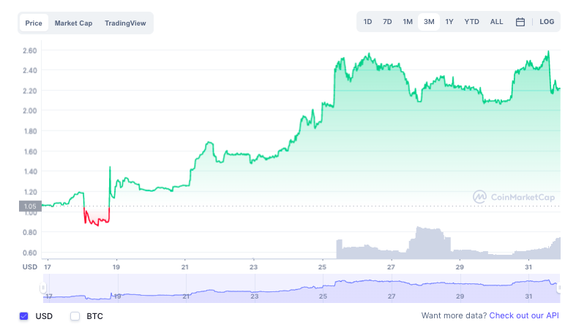Select the 7D time range
Viewport: 576px width, 330px height.
pyautogui.click(x=387, y=22)
